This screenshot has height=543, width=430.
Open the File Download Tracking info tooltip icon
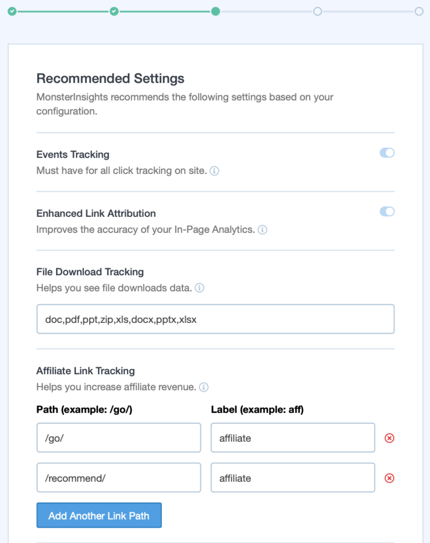click(199, 288)
